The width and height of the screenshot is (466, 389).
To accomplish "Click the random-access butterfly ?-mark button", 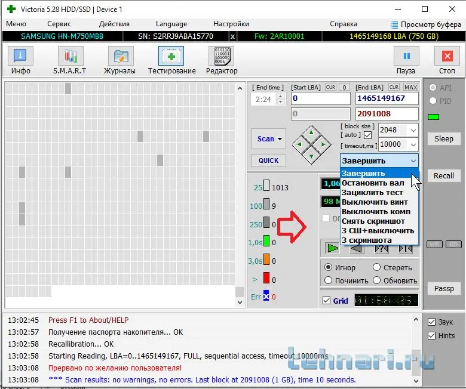I will [x=381, y=248].
